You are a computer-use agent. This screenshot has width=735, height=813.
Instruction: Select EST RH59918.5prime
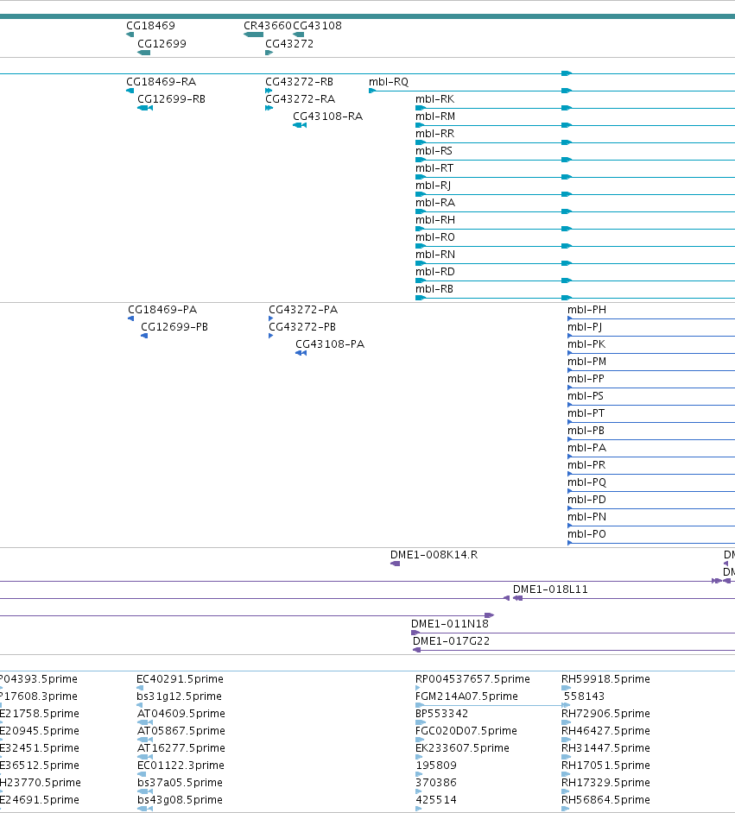coord(605,678)
